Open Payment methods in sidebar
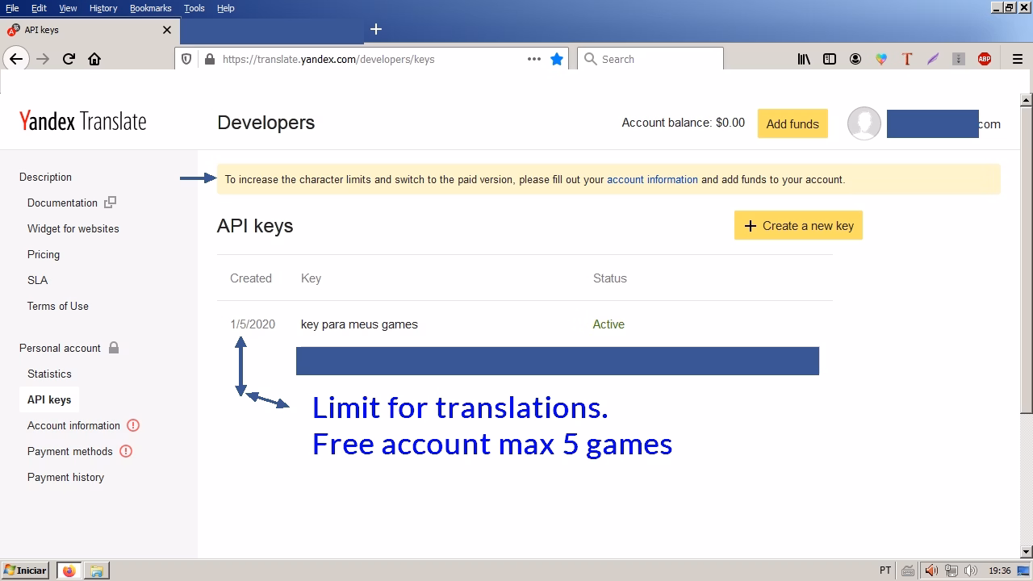1033x581 pixels. [70, 451]
